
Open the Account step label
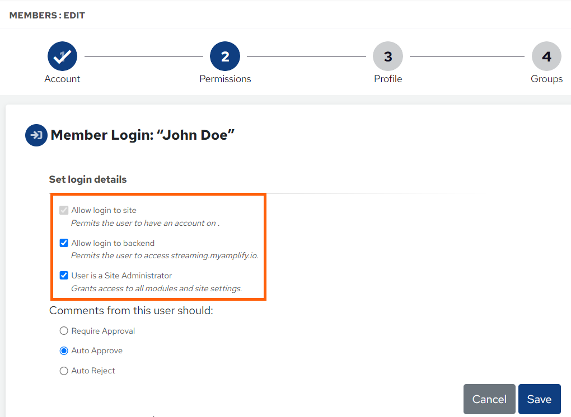coord(62,79)
